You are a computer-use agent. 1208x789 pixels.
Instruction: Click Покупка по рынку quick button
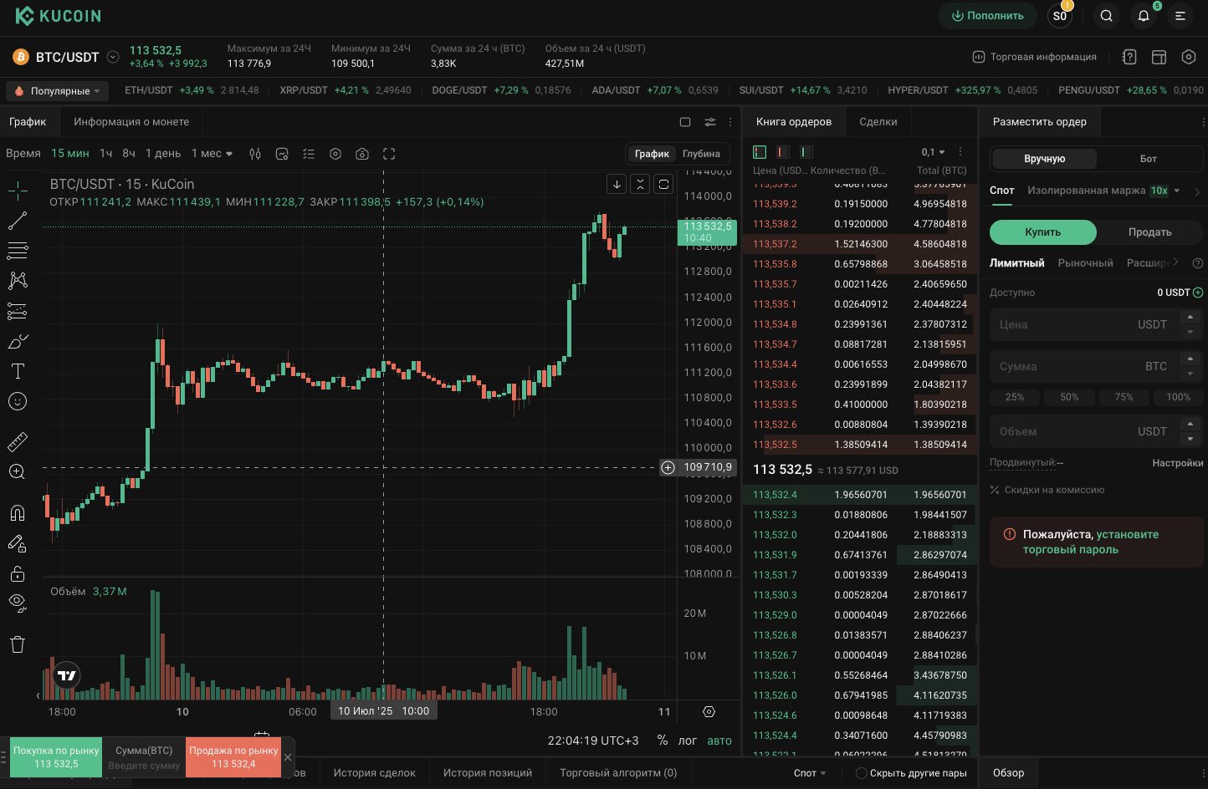(56, 757)
